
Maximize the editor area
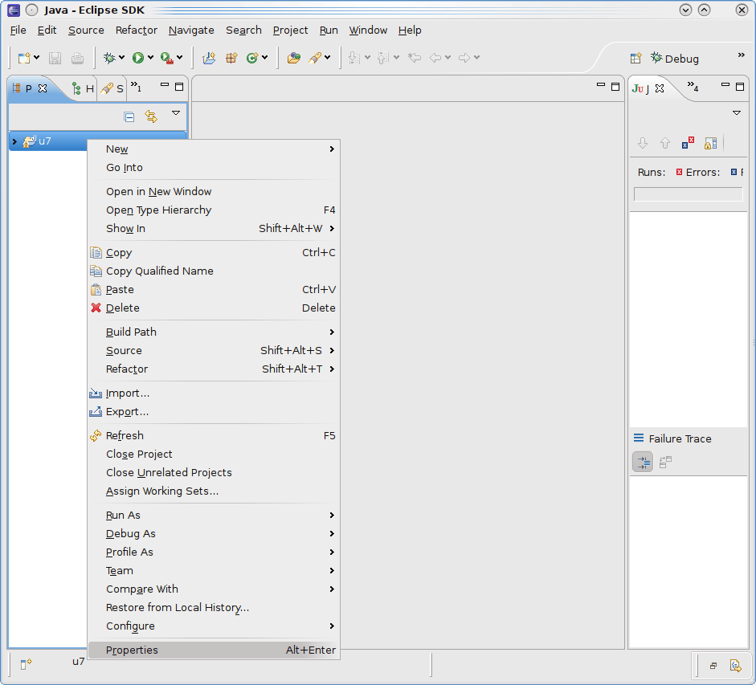click(615, 86)
